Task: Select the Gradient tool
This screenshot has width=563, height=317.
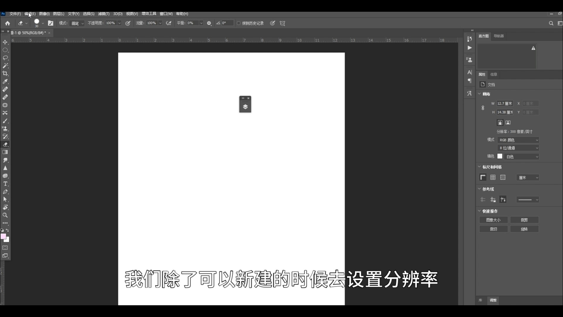Action: click(x=5, y=152)
